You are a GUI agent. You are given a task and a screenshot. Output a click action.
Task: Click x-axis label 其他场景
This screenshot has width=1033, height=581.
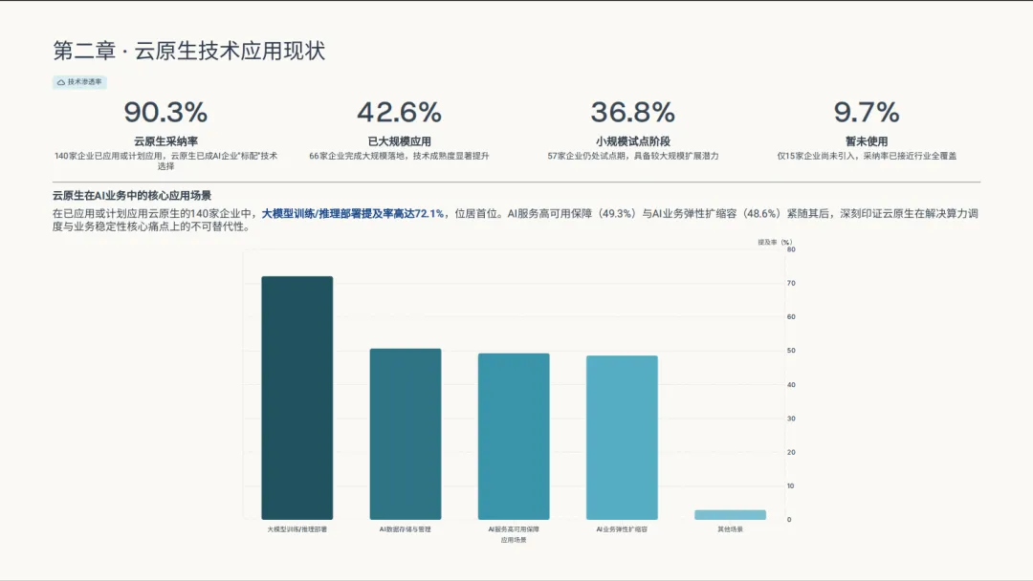[x=730, y=529]
